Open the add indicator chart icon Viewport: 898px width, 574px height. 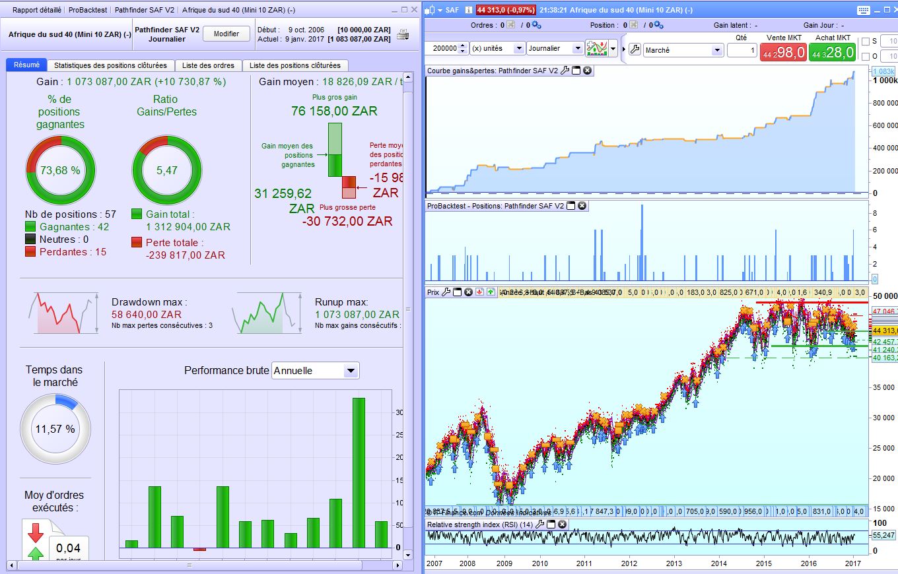[x=597, y=49]
